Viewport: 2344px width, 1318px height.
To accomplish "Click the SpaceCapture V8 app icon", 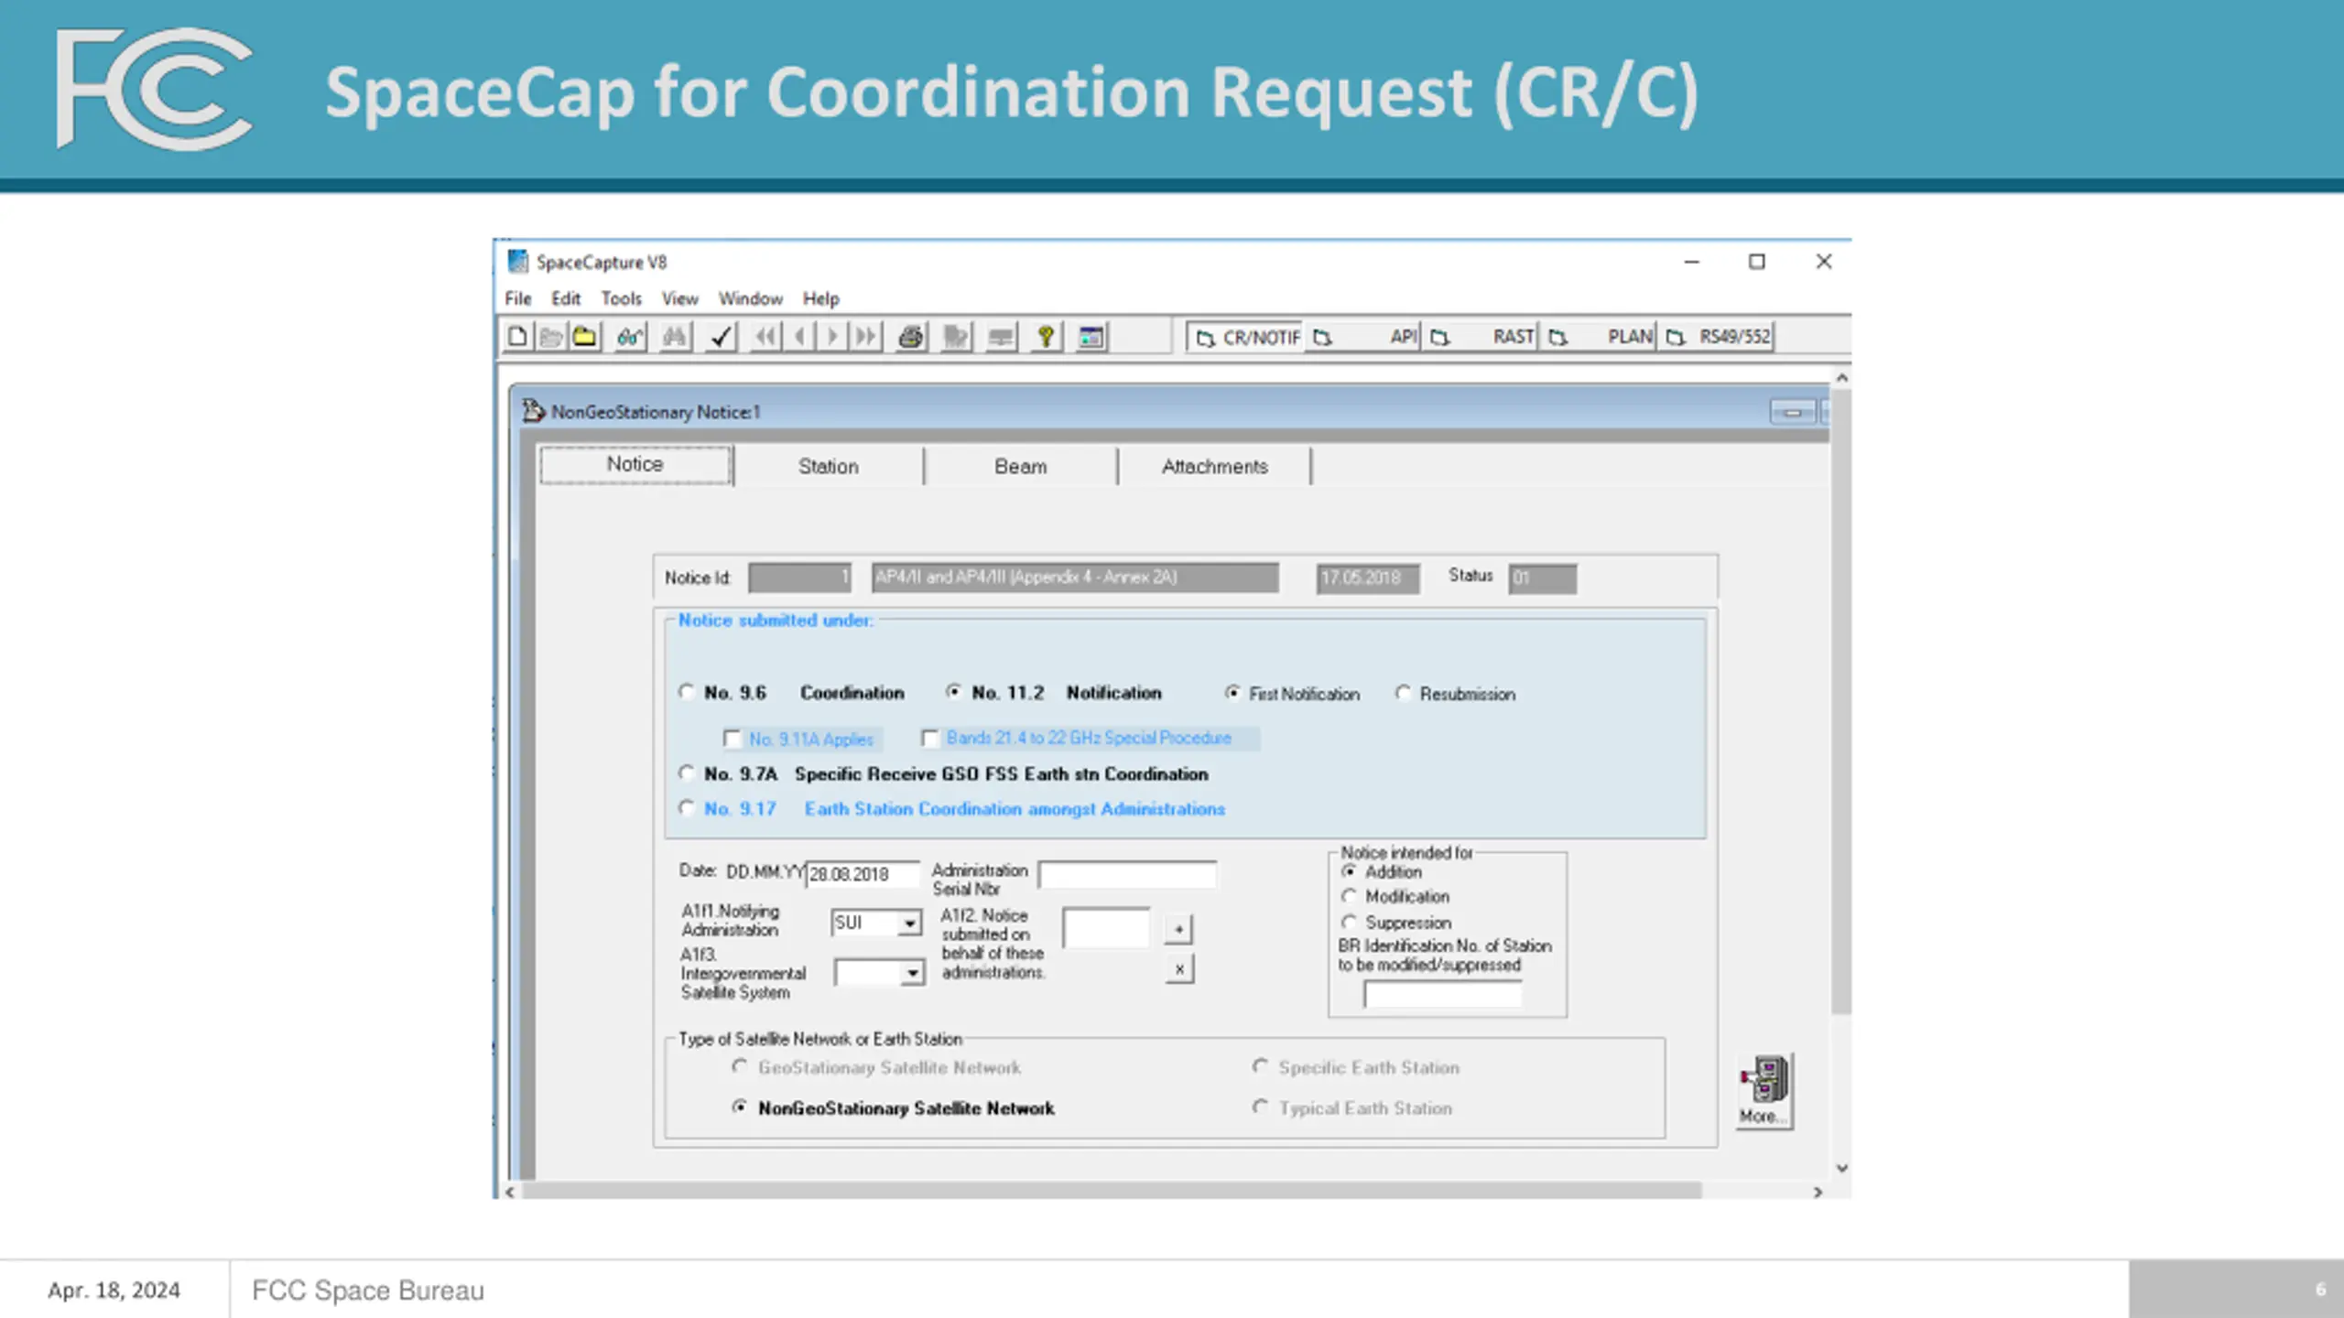I will (x=518, y=262).
